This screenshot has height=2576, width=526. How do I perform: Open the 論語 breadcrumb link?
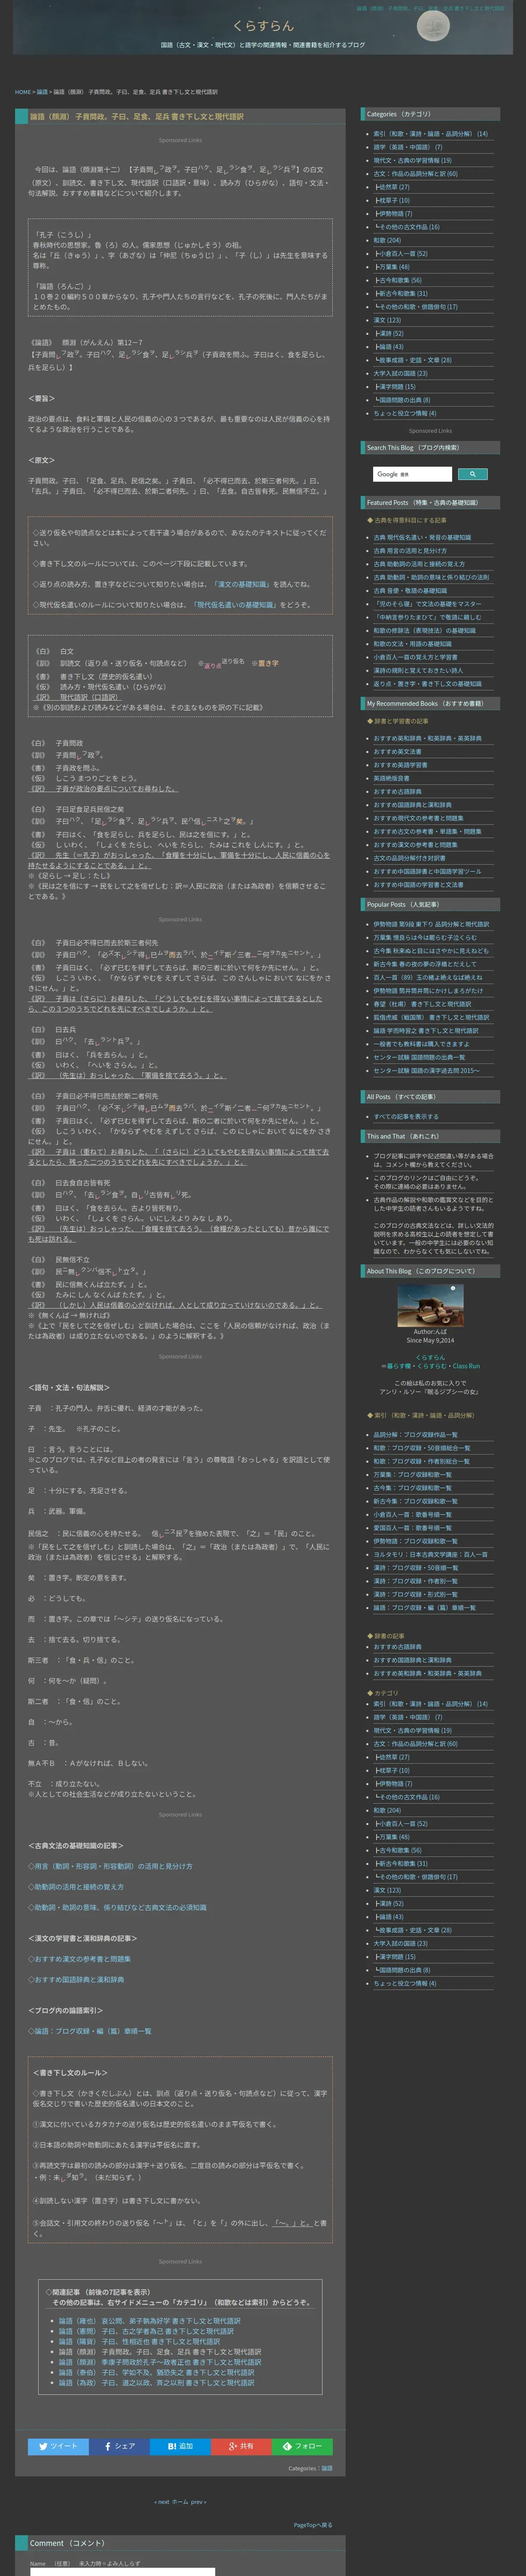[42, 92]
